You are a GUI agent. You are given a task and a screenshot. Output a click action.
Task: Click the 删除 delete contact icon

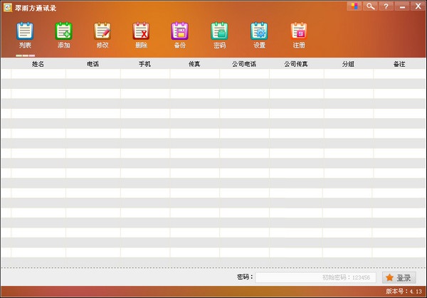[141, 36]
